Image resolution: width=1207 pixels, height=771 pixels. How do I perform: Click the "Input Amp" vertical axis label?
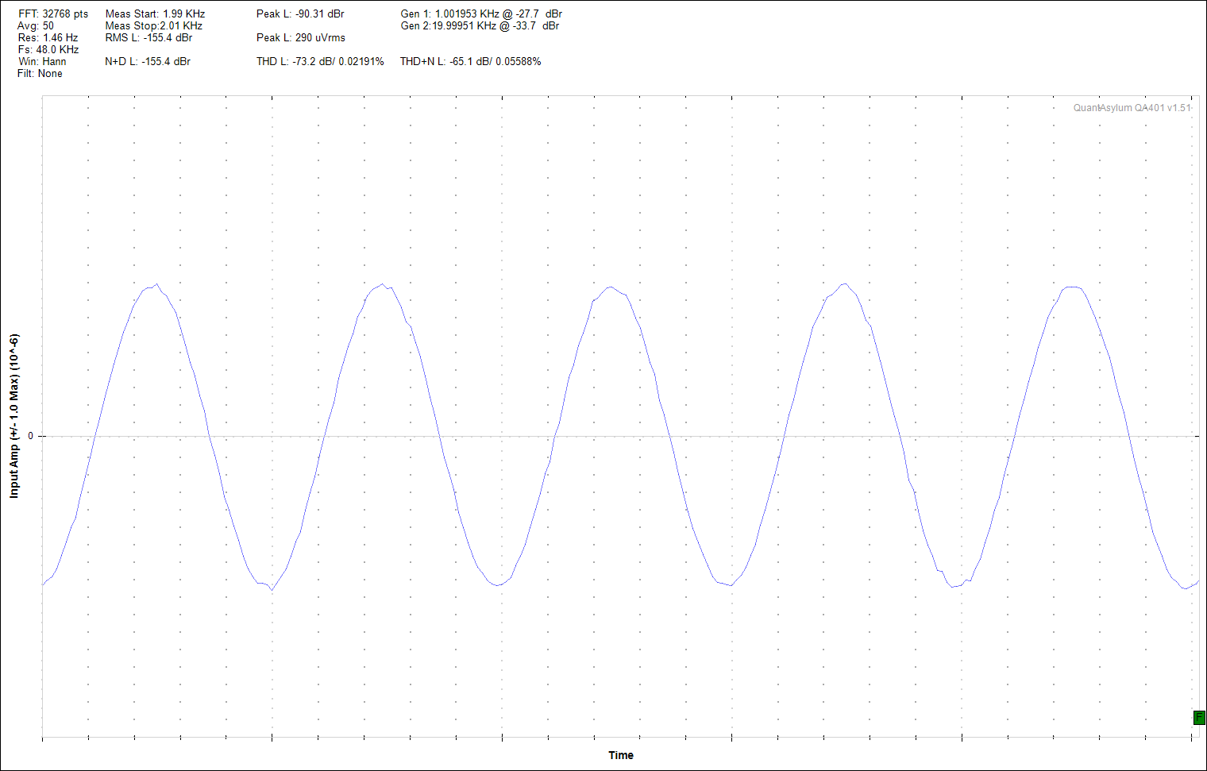pos(13,417)
